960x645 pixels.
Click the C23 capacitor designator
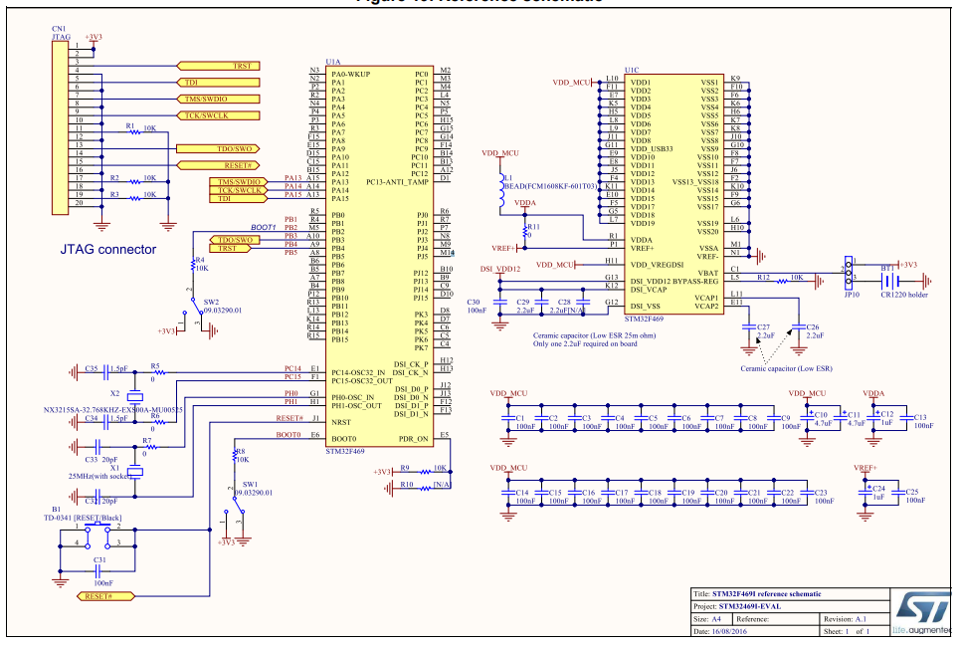click(x=821, y=493)
